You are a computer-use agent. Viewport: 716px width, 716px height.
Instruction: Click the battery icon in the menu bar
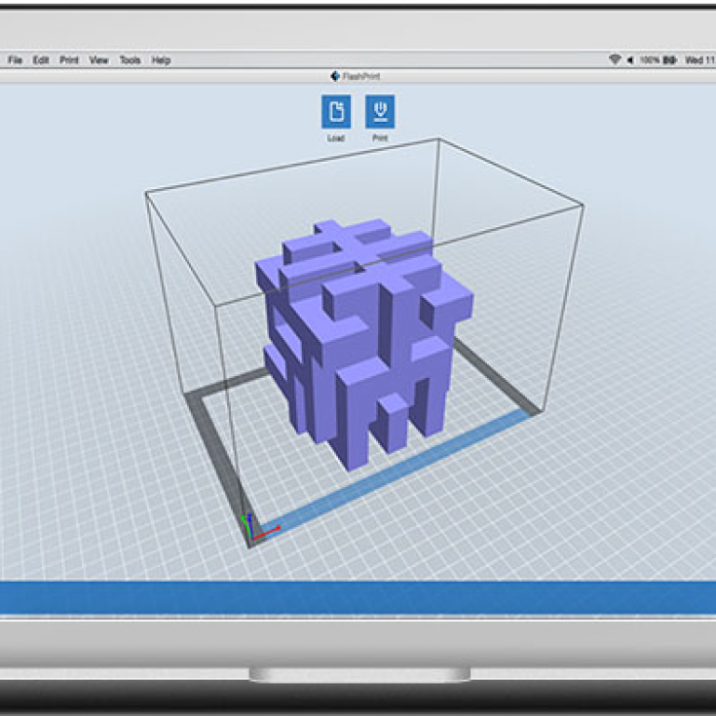(x=670, y=60)
